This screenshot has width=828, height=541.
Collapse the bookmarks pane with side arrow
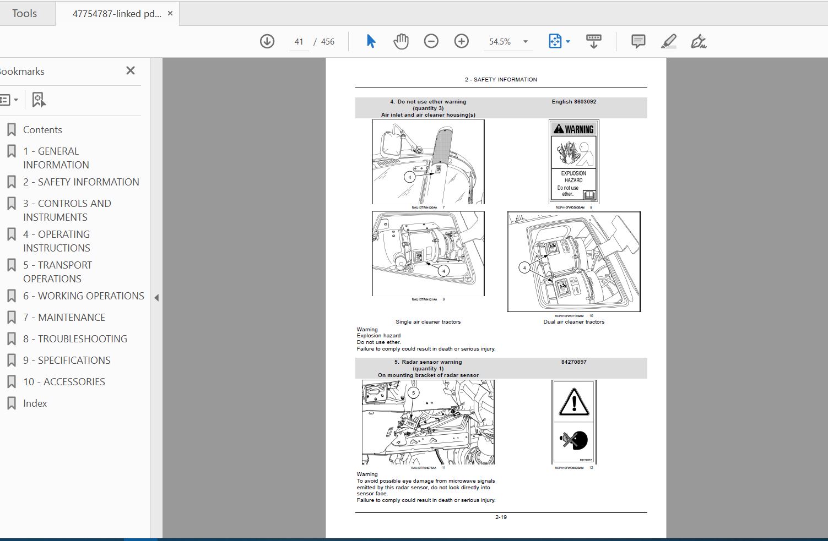(156, 298)
